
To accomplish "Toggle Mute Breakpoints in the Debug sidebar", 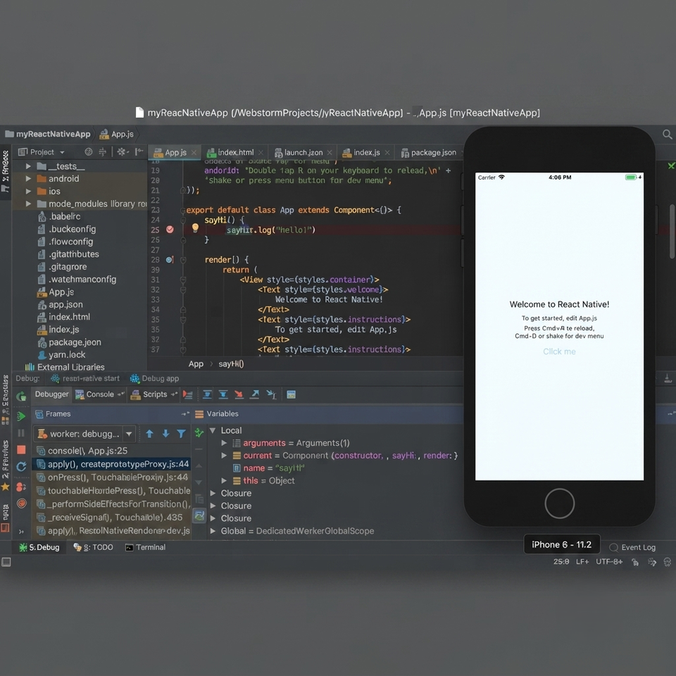I will (21, 503).
